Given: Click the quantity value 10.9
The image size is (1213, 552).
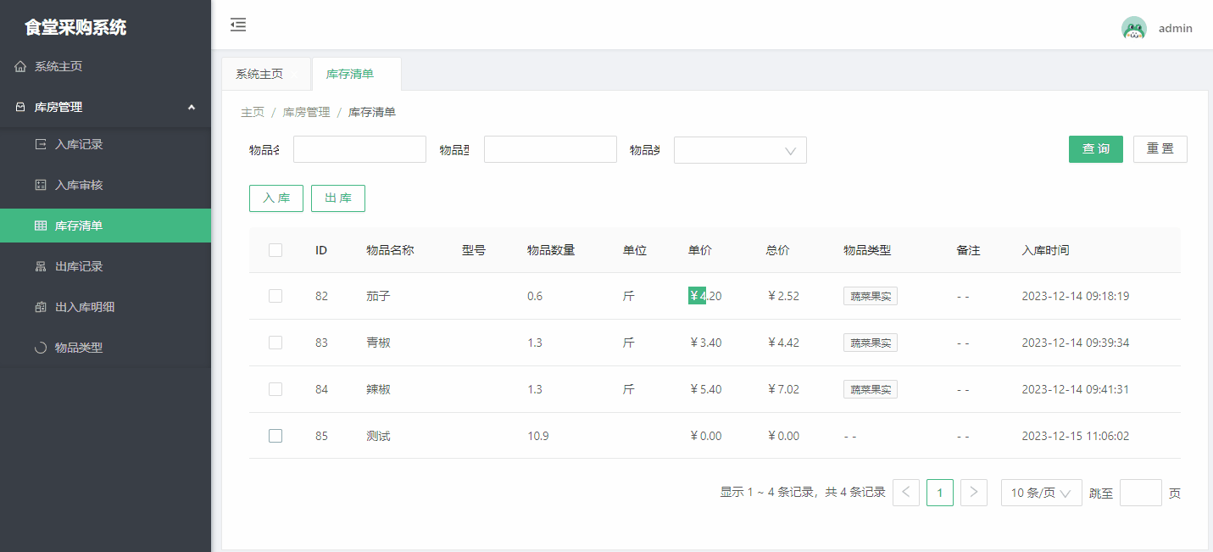Looking at the screenshot, I should tap(538, 436).
